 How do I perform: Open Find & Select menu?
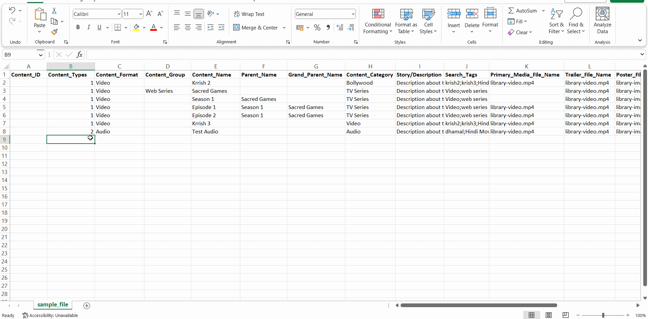click(x=576, y=21)
